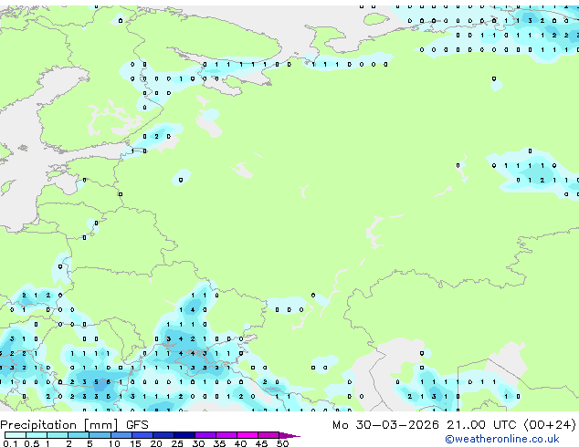Open the weatheronline.co.uk copyright link
This screenshot has width=579, height=447.
click(502, 439)
